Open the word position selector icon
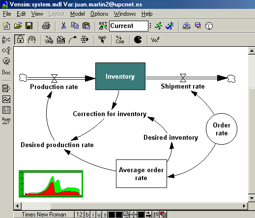 click(x=134, y=215)
